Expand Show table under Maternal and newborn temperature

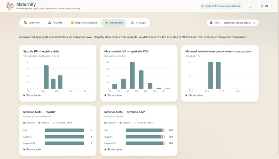click(194, 95)
